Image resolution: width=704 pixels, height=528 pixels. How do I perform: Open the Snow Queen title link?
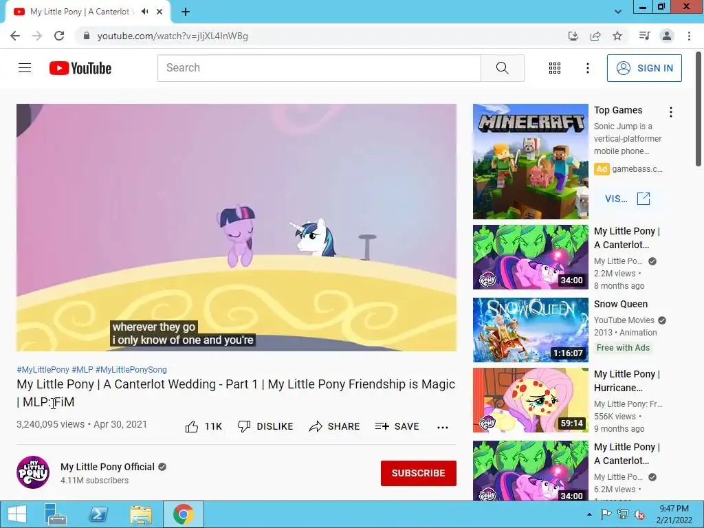(x=621, y=304)
